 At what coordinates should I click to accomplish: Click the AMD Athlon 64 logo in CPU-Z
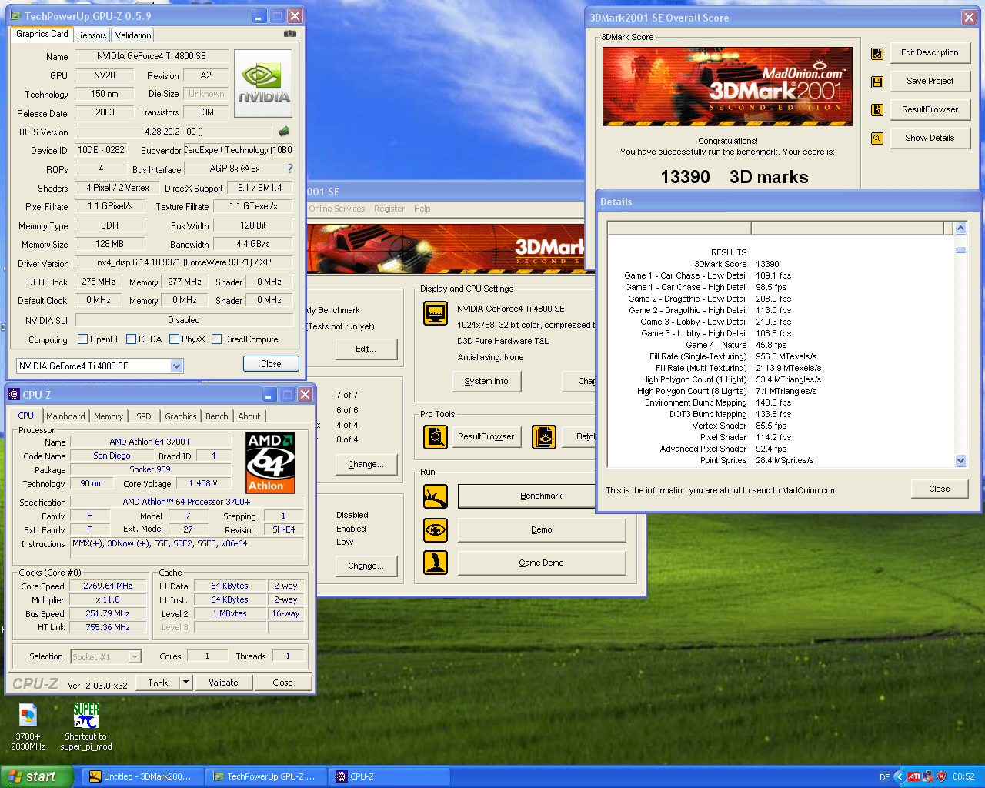(270, 462)
